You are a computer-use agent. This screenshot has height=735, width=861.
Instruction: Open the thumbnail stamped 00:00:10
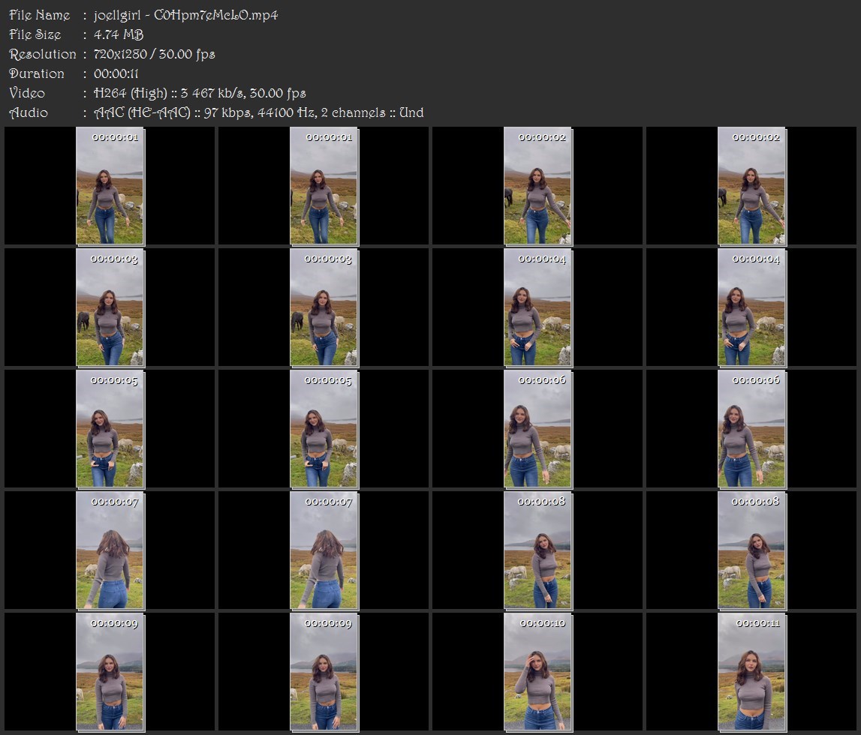538,673
